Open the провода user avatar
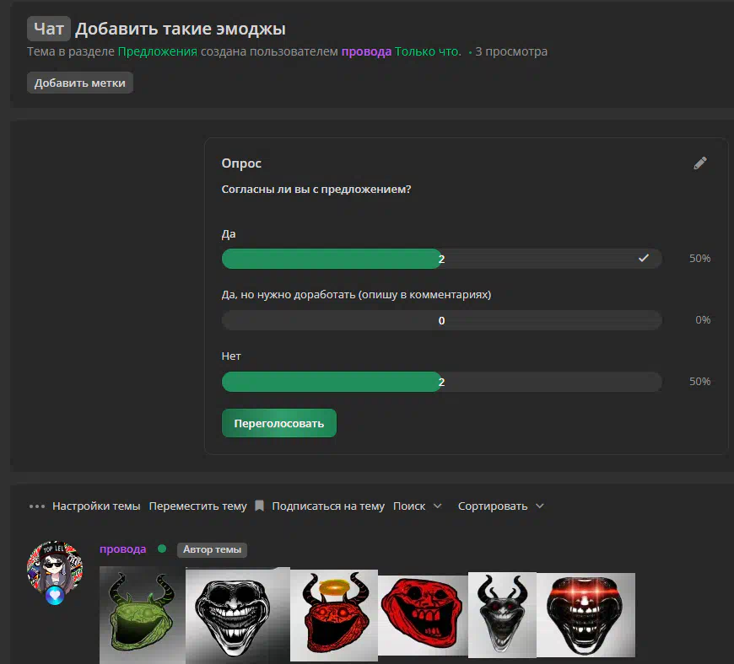This screenshot has width=734, height=664. tap(55, 569)
